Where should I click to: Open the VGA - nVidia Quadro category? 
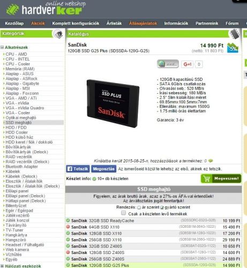[25, 108]
